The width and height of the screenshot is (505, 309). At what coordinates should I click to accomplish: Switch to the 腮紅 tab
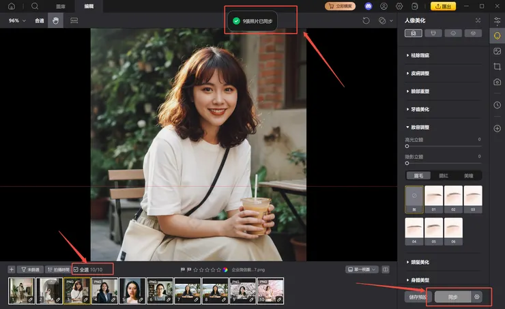click(444, 175)
